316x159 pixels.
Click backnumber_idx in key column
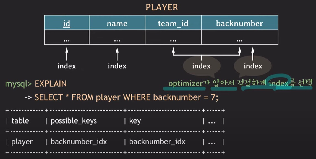tap(157, 142)
